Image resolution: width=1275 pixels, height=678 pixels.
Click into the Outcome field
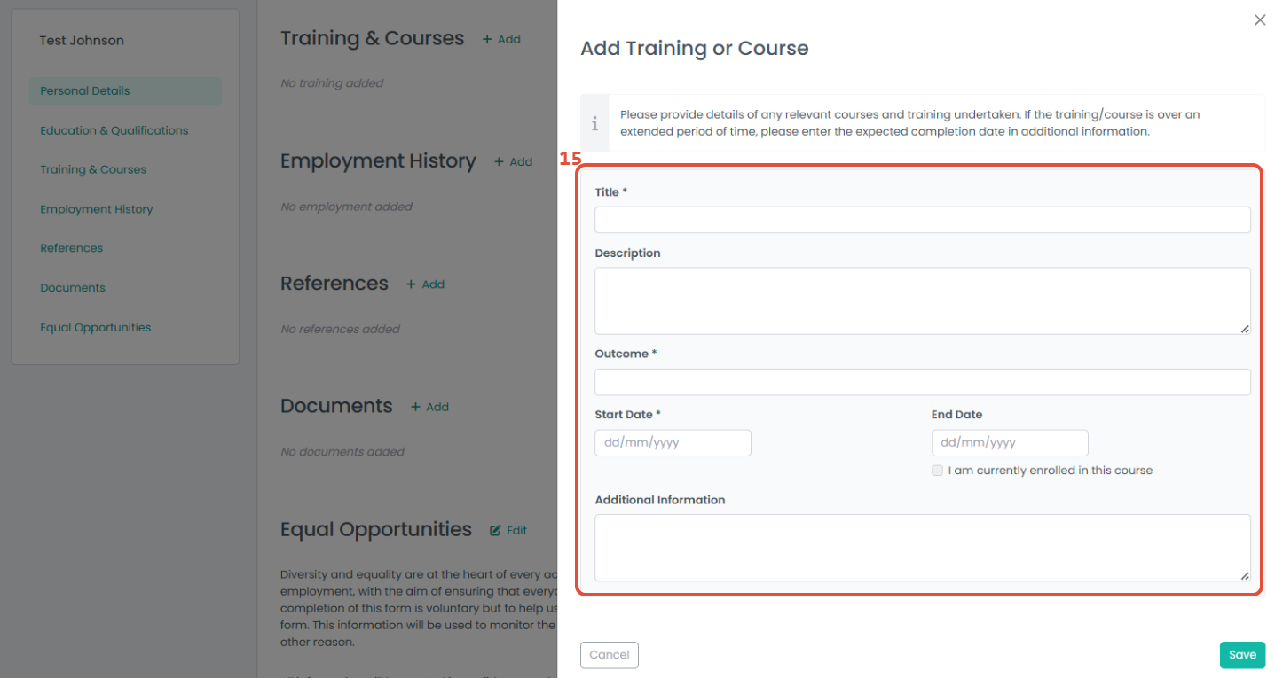[923, 382]
